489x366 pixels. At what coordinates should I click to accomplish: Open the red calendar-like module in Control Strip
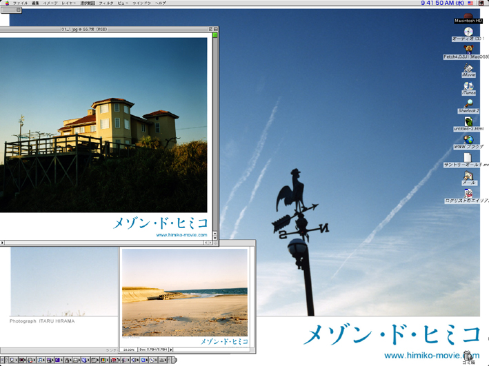(x=114, y=360)
